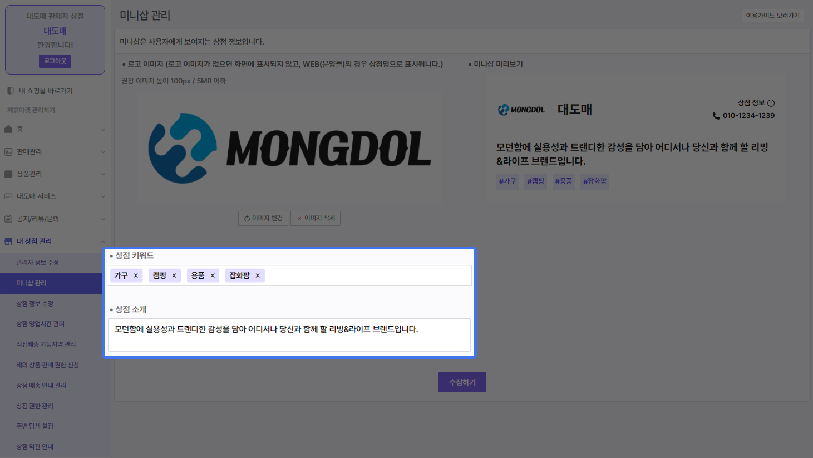Remove the 가구 keyword tag
Screen dimensions: 813x458
click(x=136, y=275)
